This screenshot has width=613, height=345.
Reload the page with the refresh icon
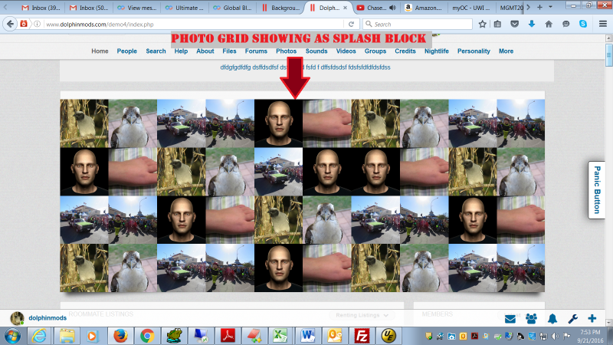coord(351,25)
